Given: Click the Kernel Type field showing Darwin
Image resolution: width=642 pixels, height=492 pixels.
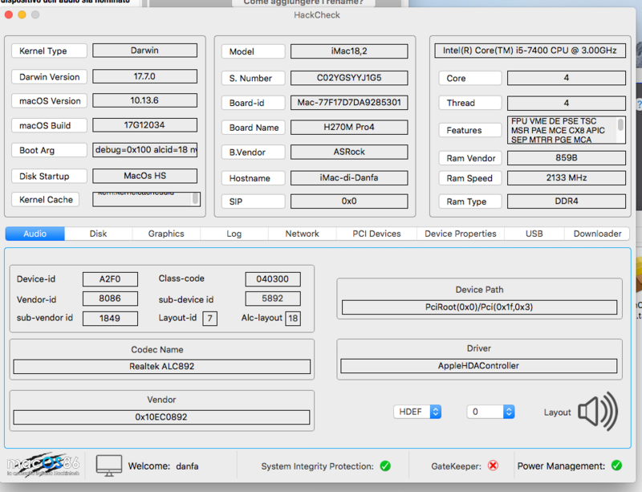Looking at the screenshot, I should [x=145, y=51].
